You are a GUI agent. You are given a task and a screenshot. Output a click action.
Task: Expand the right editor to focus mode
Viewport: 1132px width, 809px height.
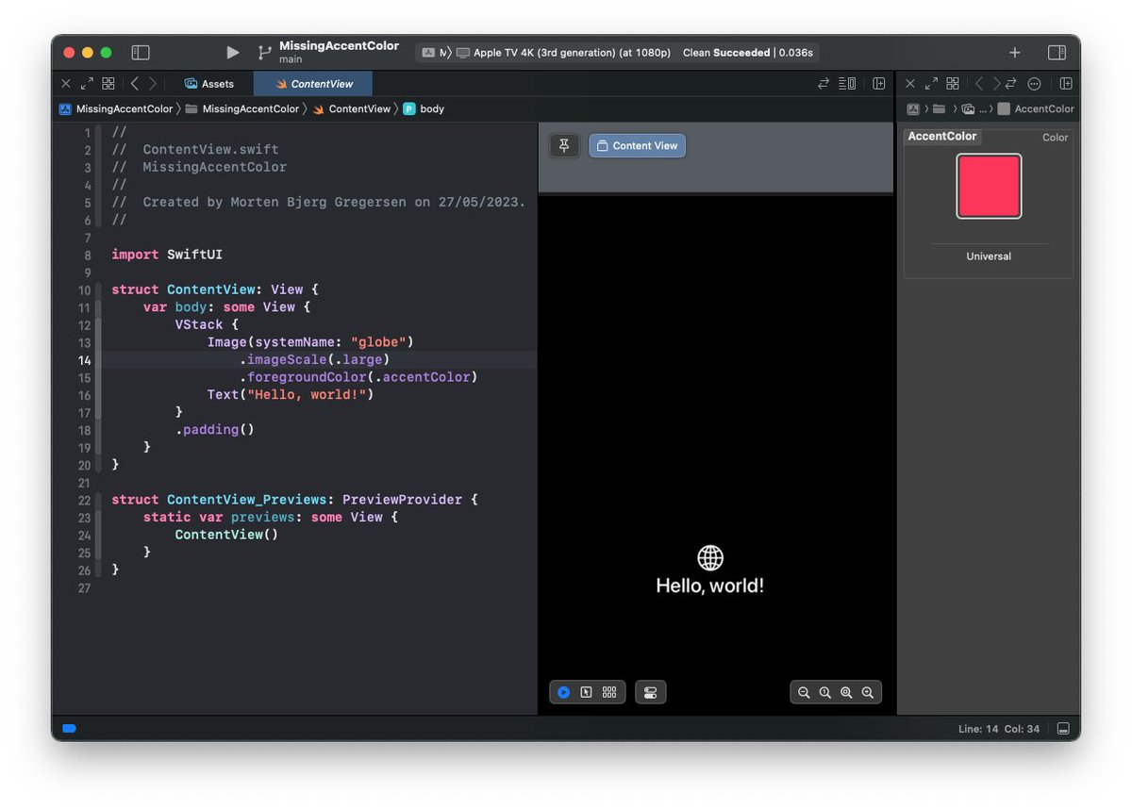point(931,84)
